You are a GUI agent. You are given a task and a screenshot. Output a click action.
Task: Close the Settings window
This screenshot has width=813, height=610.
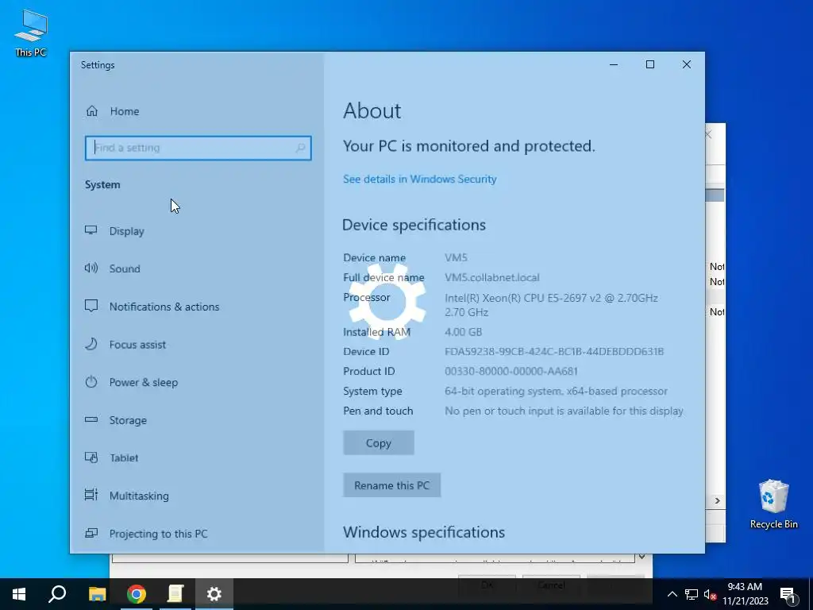pyautogui.click(x=687, y=64)
